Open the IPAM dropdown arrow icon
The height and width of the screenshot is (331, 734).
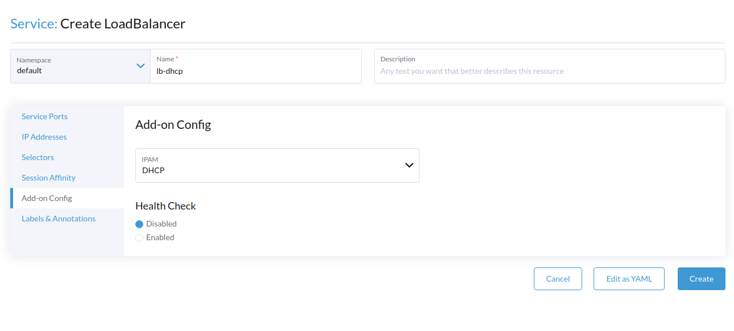point(408,165)
